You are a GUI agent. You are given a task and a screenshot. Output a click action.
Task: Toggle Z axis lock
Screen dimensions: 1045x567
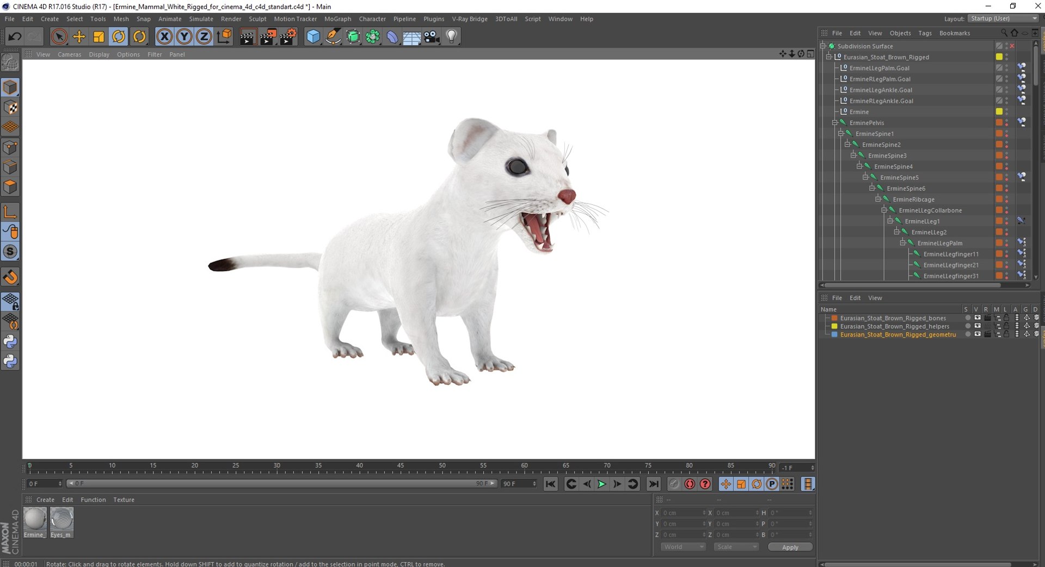pyautogui.click(x=204, y=36)
